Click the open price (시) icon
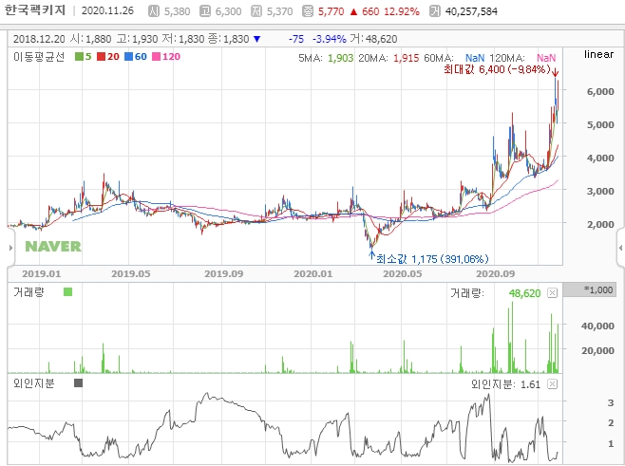Image resolution: width=625 pixels, height=466 pixels. pos(154,11)
